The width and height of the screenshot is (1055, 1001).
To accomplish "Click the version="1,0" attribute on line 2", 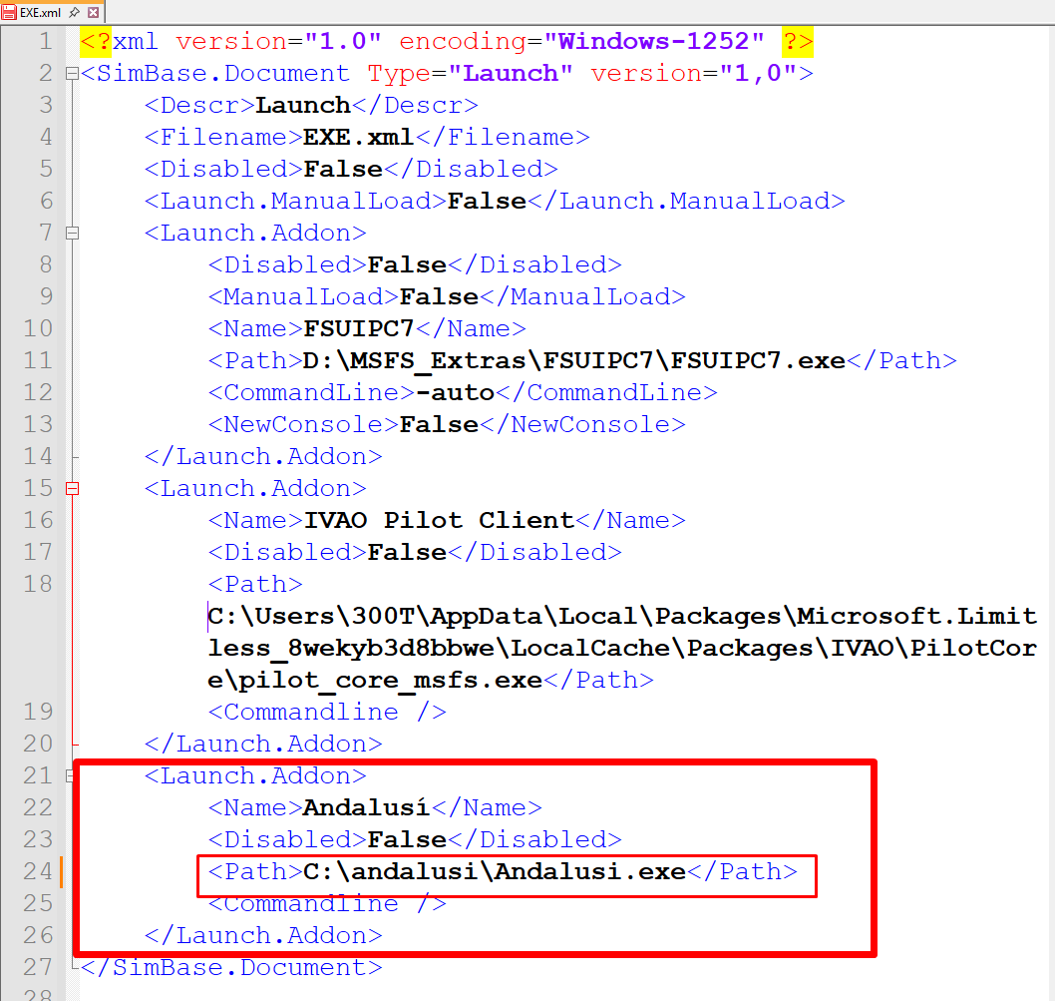I will 694,74.
